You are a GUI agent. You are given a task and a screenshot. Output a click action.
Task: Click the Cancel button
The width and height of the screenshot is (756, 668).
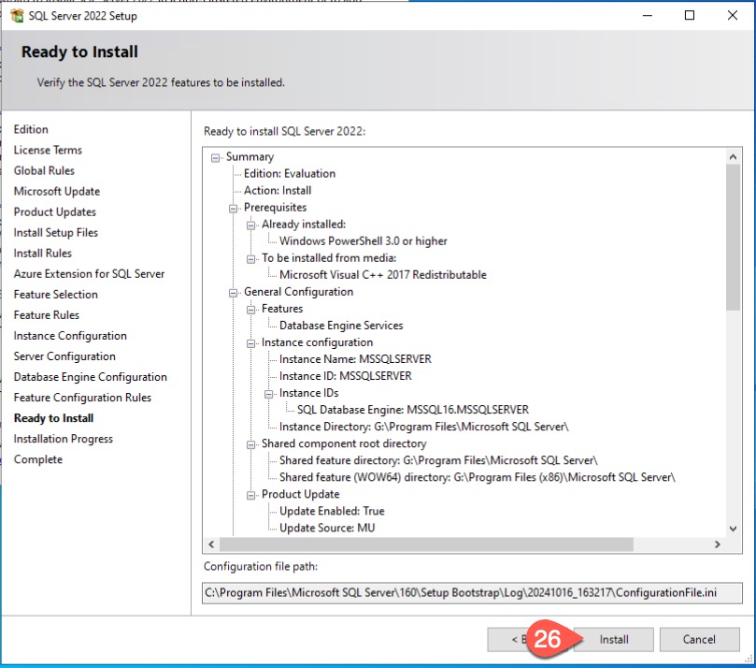pyautogui.click(x=699, y=640)
